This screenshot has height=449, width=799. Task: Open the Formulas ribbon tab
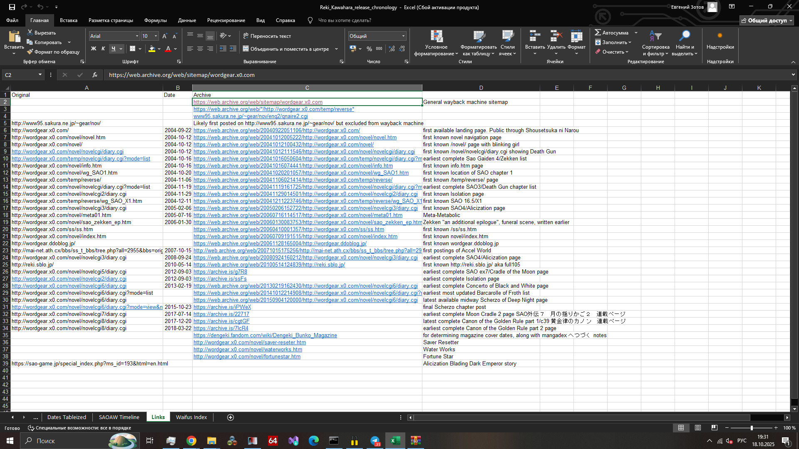point(155,20)
